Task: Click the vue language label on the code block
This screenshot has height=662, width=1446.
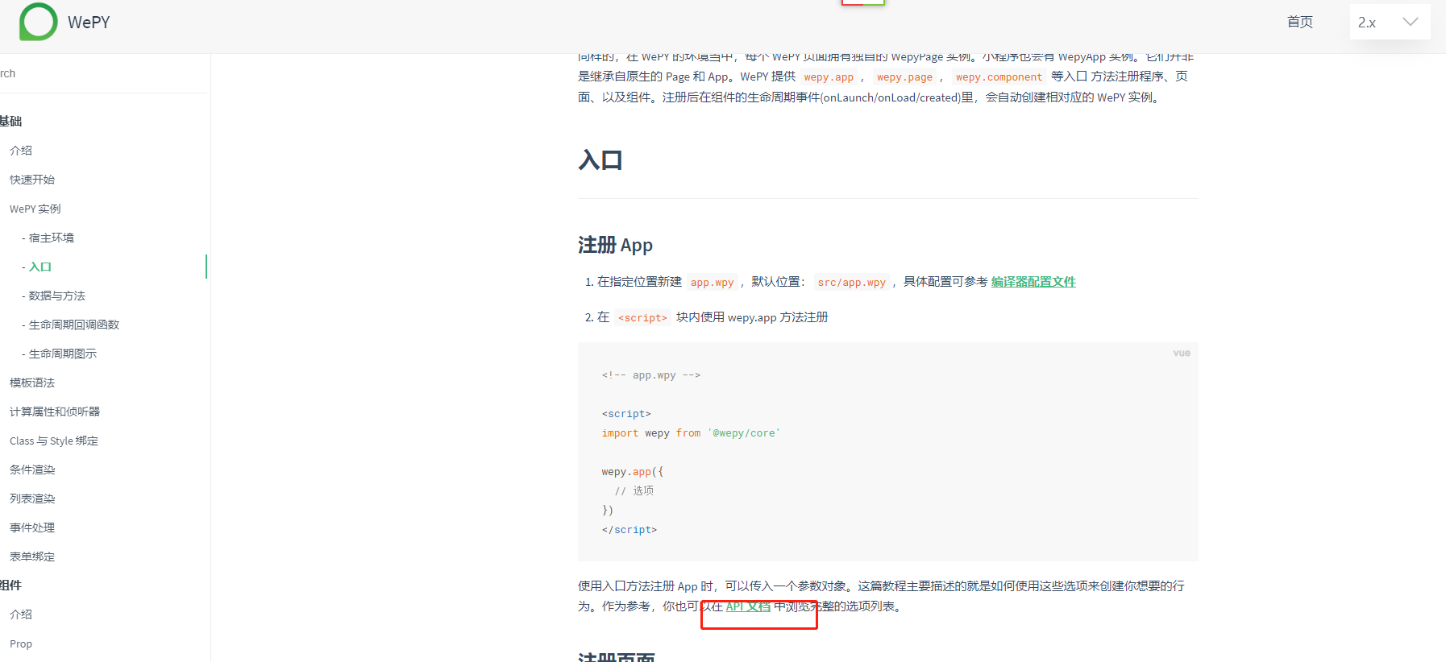Action: [x=1182, y=353]
